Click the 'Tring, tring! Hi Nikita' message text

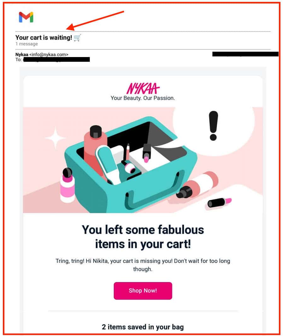143,265
